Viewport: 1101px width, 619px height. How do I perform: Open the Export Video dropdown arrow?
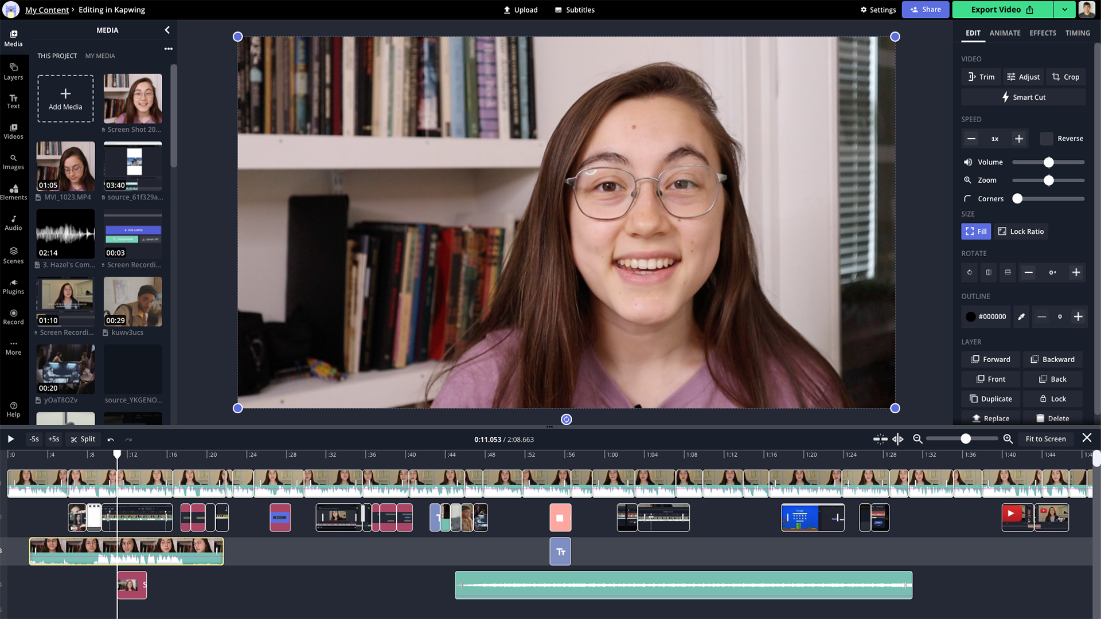(1065, 10)
